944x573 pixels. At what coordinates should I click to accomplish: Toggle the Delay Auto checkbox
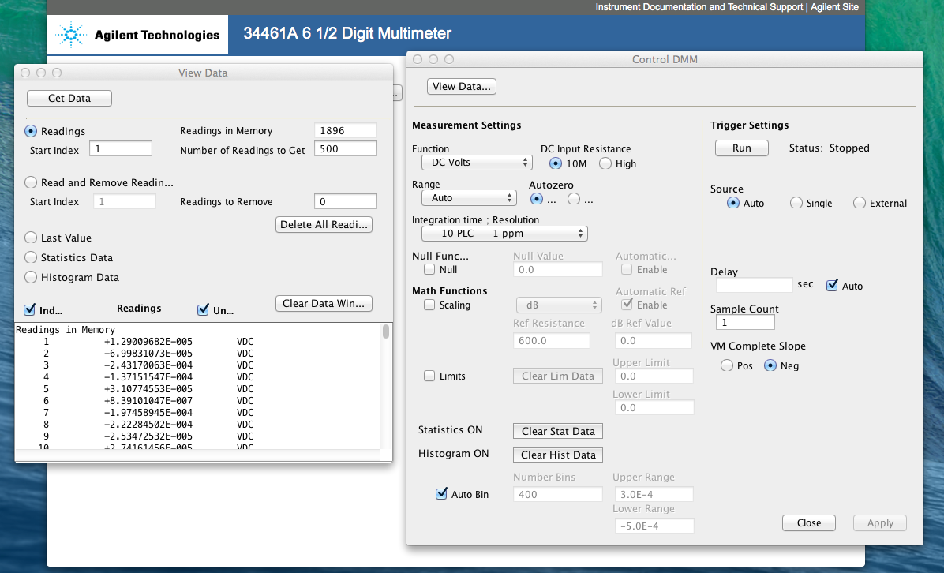point(832,285)
